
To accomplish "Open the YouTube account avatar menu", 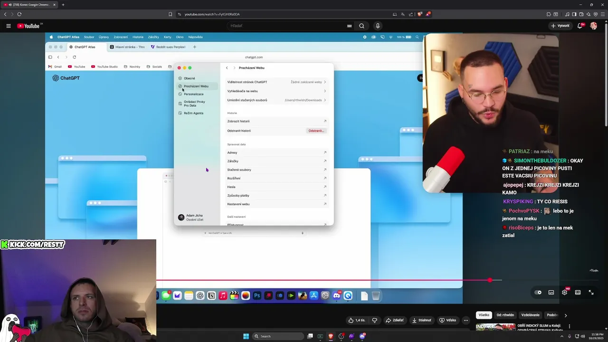I will coord(593,26).
